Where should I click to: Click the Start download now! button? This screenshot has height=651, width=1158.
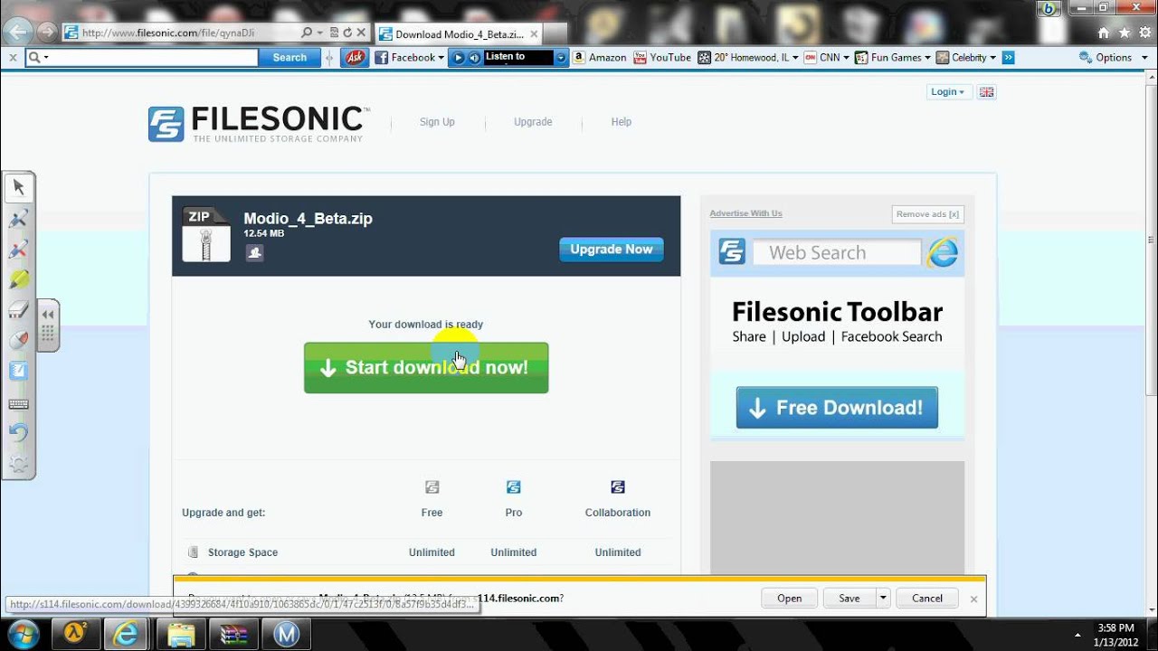pyautogui.click(x=426, y=367)
